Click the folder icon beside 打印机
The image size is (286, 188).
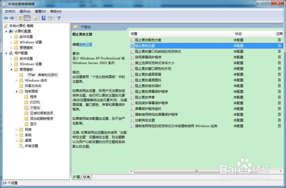pyautogui.click(x=26, y=102)
